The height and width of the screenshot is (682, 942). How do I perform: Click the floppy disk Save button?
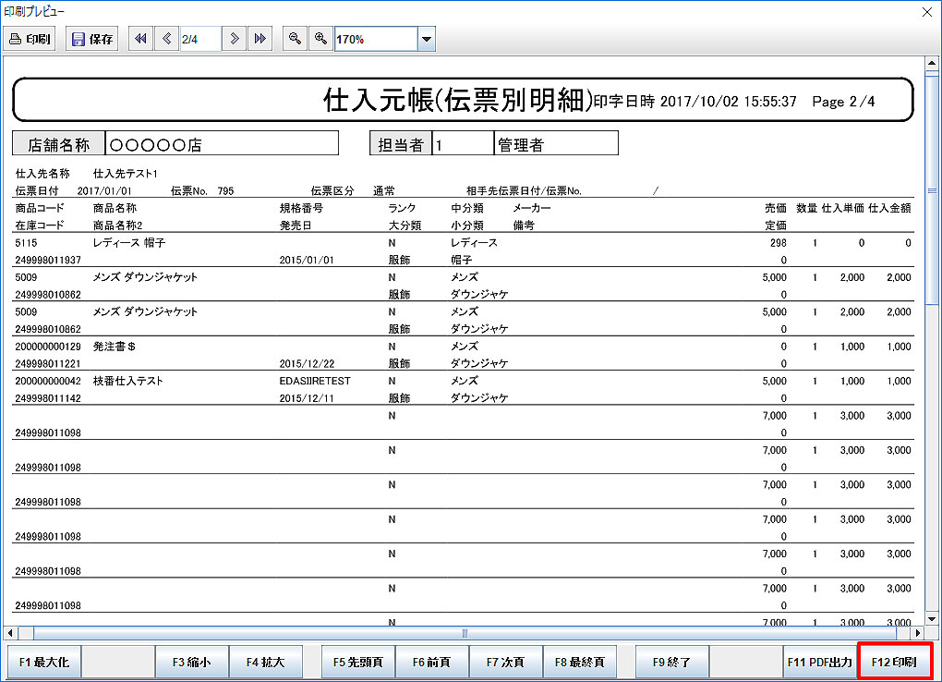coord(92,39)
